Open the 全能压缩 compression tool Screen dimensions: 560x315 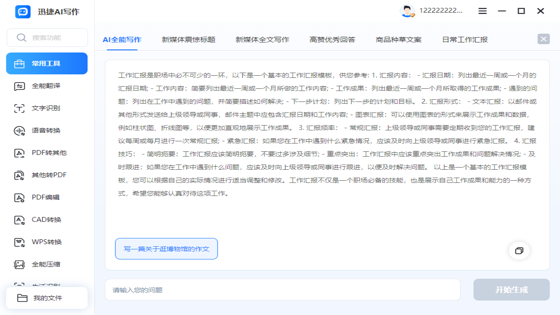pyautogui.click(x=46, y=264)
